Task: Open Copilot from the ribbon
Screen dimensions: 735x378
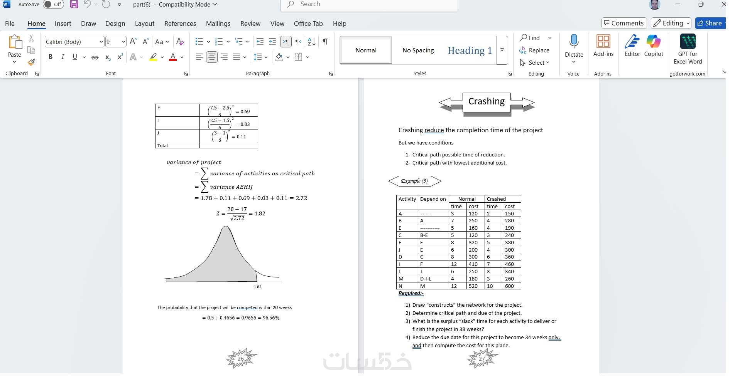Action: click(x=654, y=46)
